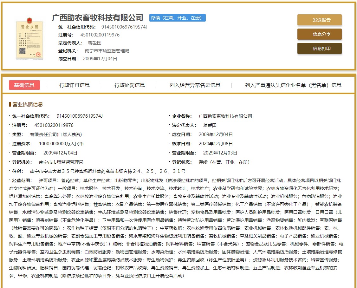Open the 严重违法失信企业名单（黑名单）tab
357x288 pixels.
[293, 85]
